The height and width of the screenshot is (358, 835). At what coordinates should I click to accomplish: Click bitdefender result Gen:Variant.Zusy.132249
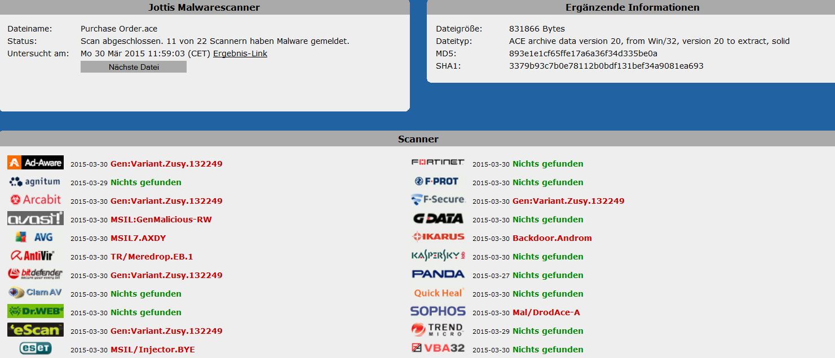166,275
